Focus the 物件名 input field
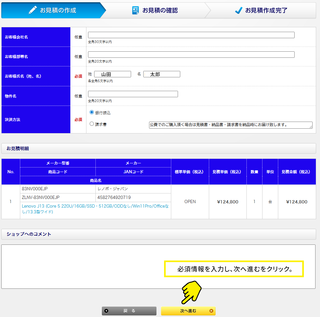The image size is (320, 317). coord(133,94)
